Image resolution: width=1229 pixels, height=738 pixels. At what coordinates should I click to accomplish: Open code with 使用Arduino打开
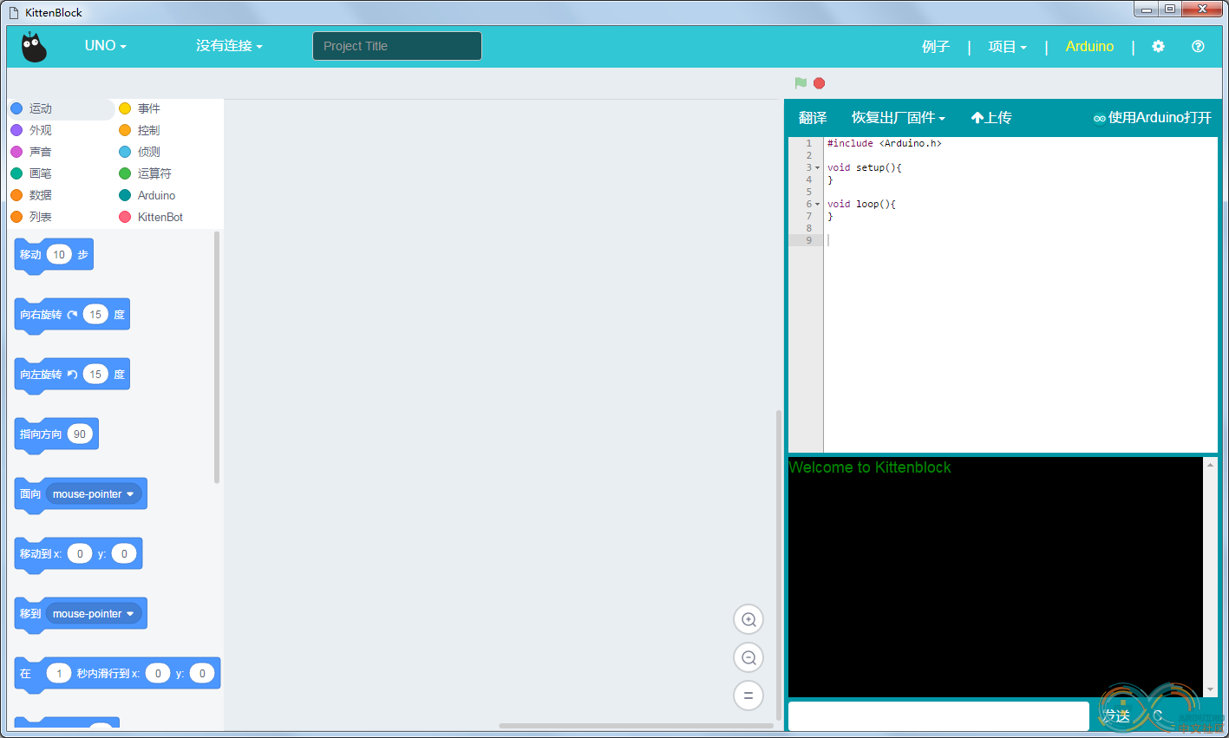[1152, 118]
